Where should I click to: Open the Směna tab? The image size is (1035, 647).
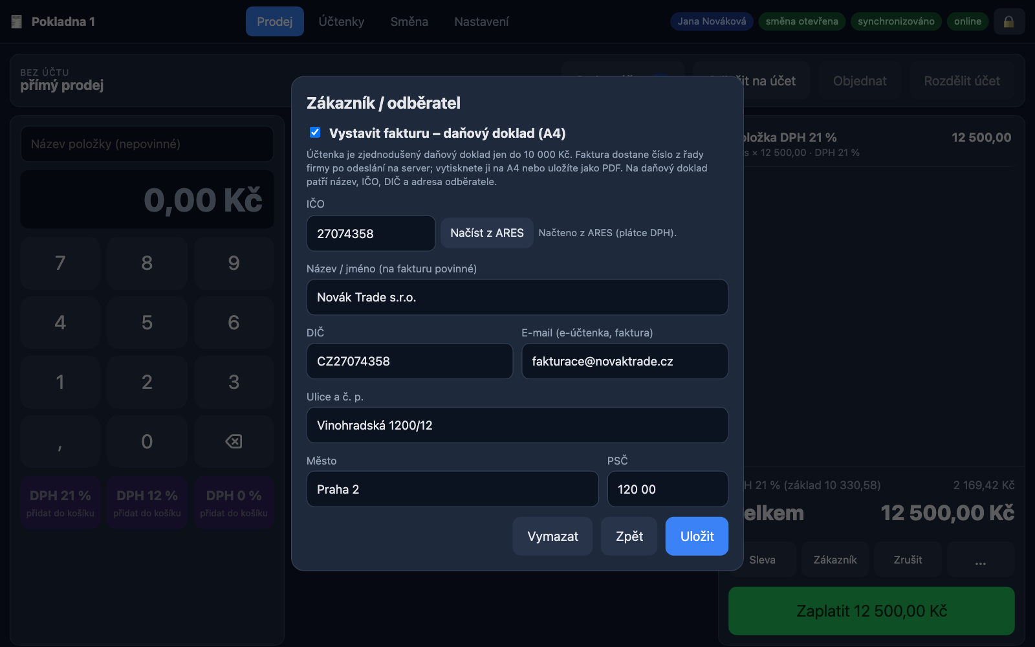pyautogui.click(x=409, y=21)
